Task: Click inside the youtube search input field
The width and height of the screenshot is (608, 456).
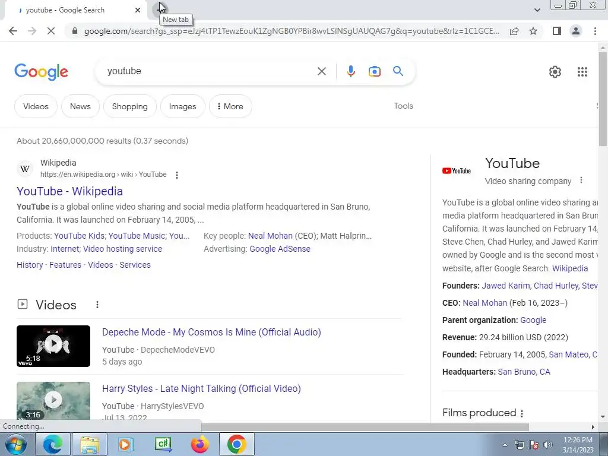Action: pos(210,71)
